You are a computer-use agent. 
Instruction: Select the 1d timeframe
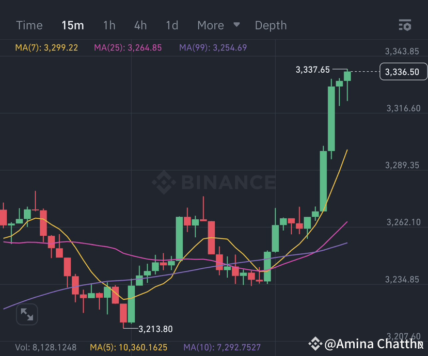(171, 25)
